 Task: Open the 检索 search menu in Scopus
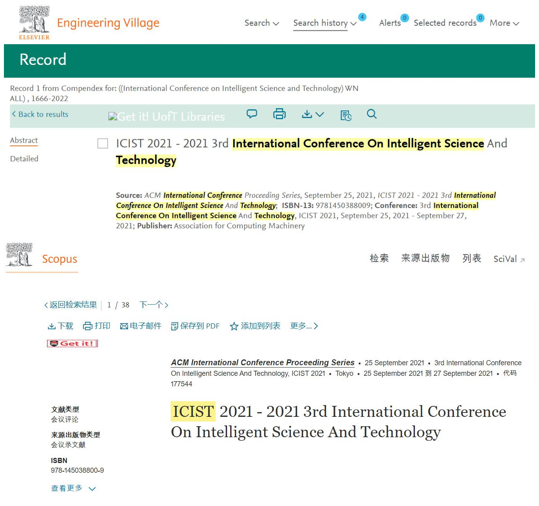coord(379,258)
